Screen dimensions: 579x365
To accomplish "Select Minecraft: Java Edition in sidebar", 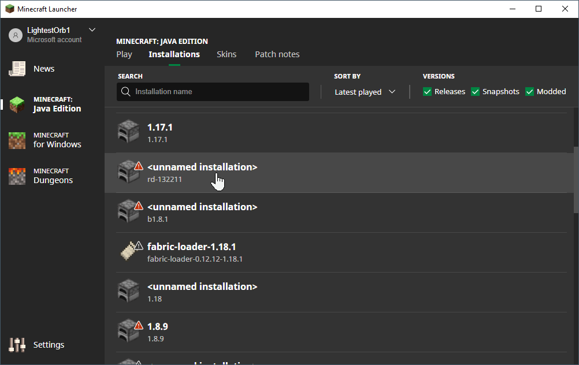I will (57, 105).
